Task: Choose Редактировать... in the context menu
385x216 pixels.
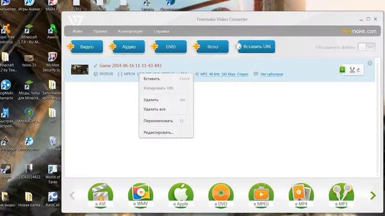Action: click(166, 133)
